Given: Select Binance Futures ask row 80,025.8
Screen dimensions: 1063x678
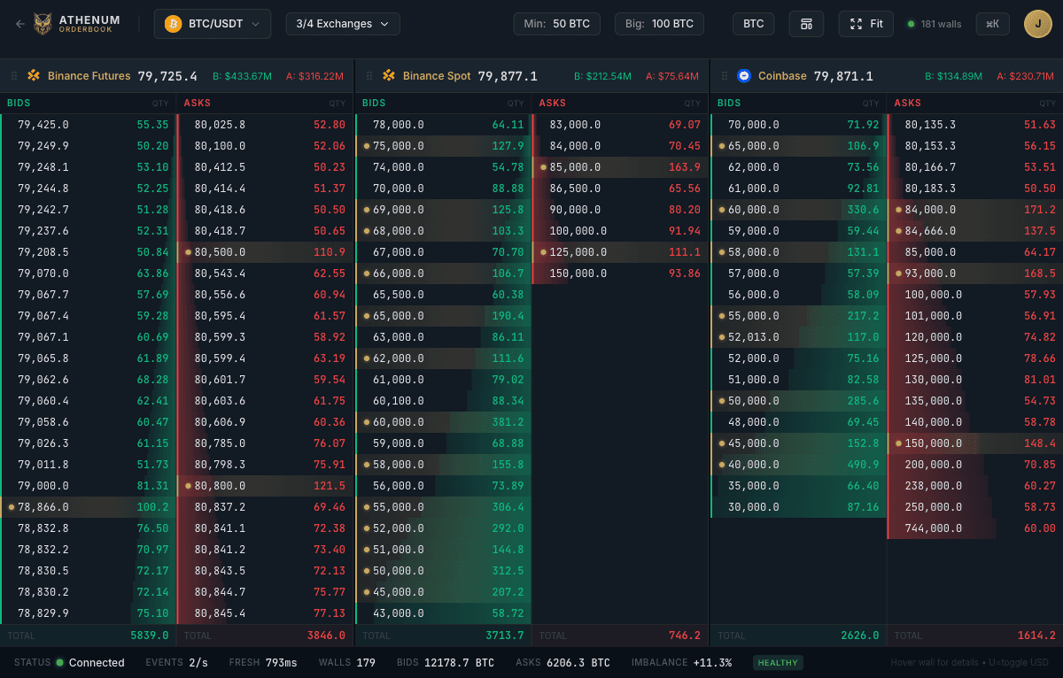Looking at the screenshot, I should [x=264, y=125].
